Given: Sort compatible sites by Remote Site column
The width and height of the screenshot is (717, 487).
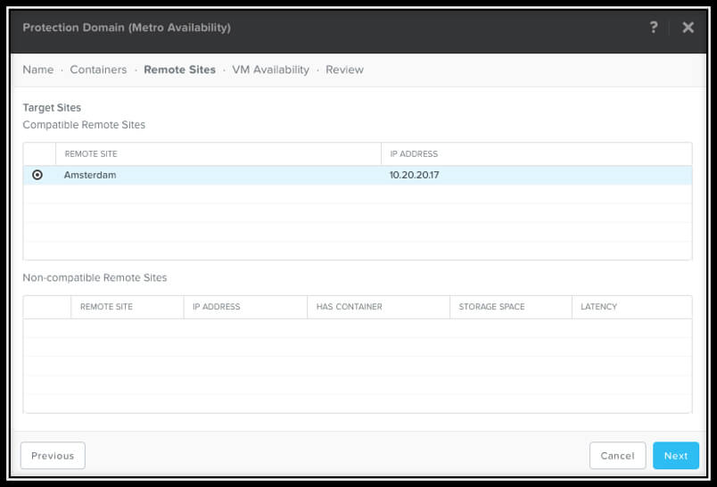Looking at the screenshot, I should [x=91, y=154].
